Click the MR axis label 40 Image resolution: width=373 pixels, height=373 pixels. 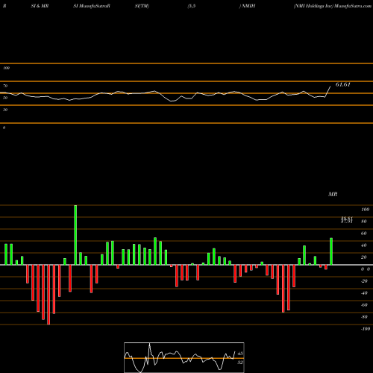363,245
